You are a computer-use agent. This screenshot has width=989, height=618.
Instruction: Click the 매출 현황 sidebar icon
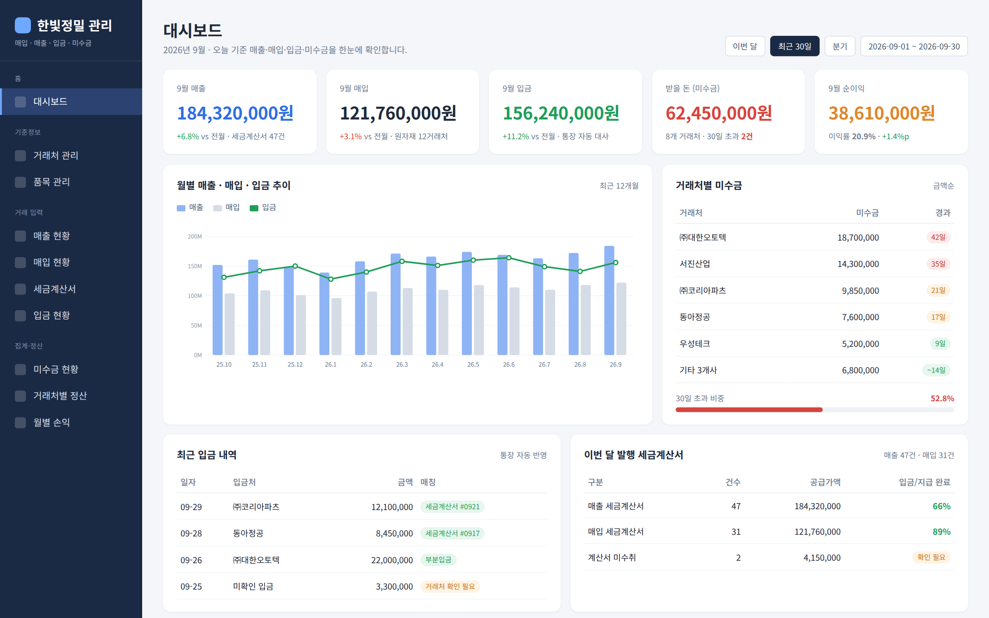(x=20, y=236)
